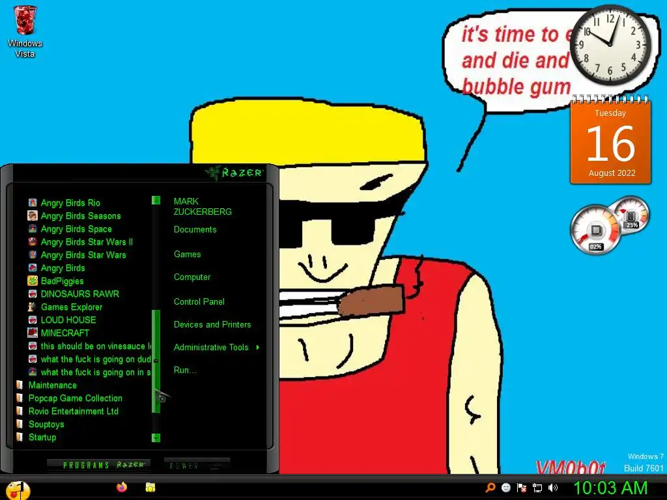667x500 pixels.
Task: Open the yellow folder taskbar icon
Action: 150,487
